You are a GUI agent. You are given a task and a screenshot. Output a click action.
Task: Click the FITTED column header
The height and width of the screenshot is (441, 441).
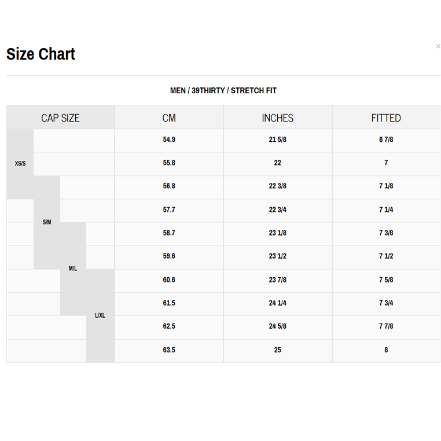tap(386, 118)
